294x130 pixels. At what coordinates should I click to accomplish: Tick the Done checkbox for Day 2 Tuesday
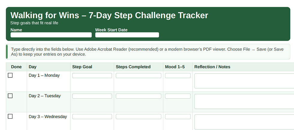10,96
